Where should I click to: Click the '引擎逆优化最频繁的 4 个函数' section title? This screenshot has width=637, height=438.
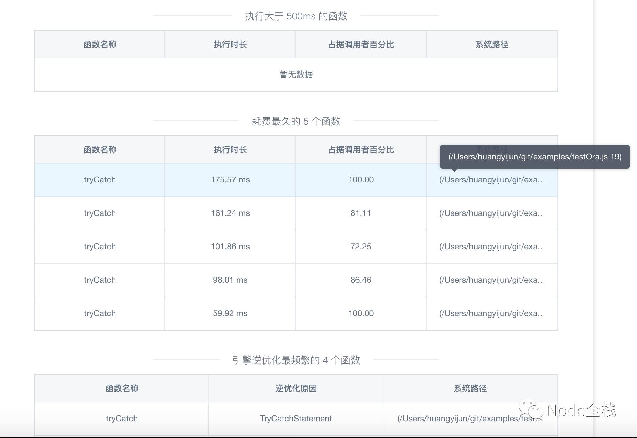pos(296,360)
